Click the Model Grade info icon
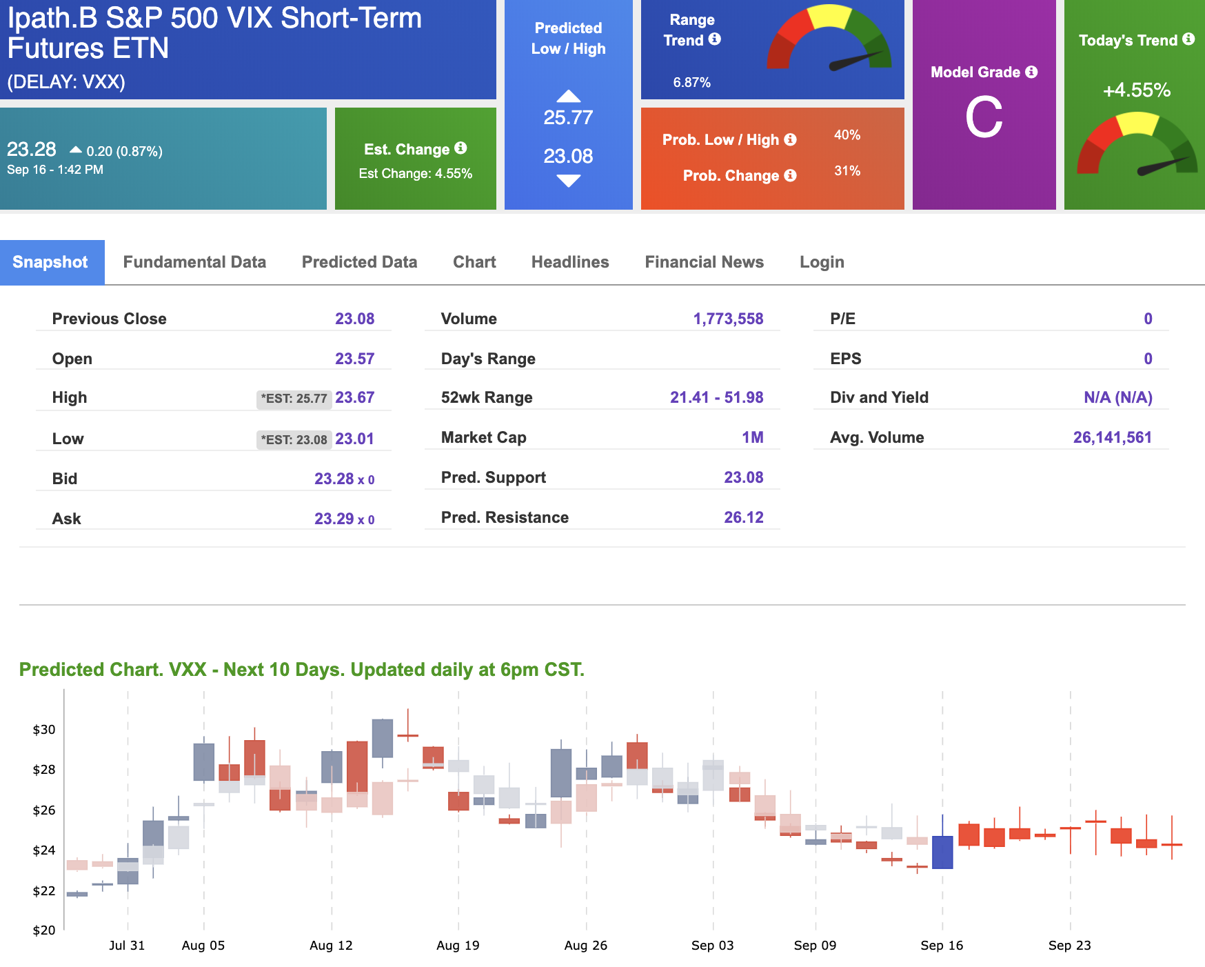The image size is (1205, 967). 1031,72
